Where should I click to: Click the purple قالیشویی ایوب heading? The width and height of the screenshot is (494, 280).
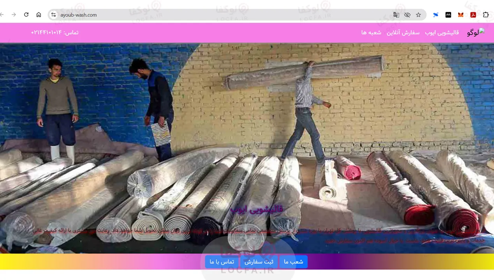coord(257,209)
